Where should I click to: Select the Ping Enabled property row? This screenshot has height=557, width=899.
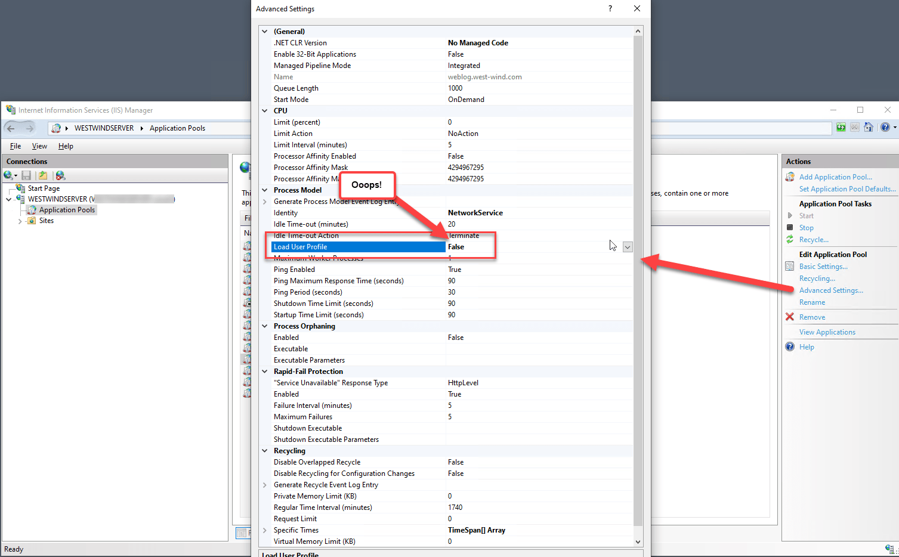click(452, 270)
